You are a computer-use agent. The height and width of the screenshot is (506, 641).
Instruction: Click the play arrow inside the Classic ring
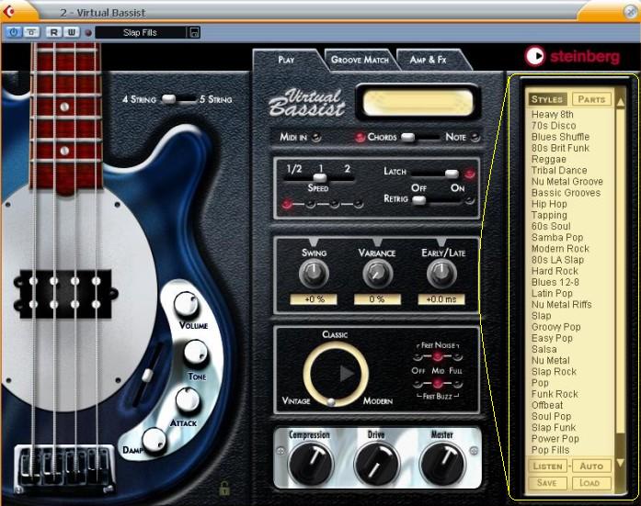[x=347, y=373]
